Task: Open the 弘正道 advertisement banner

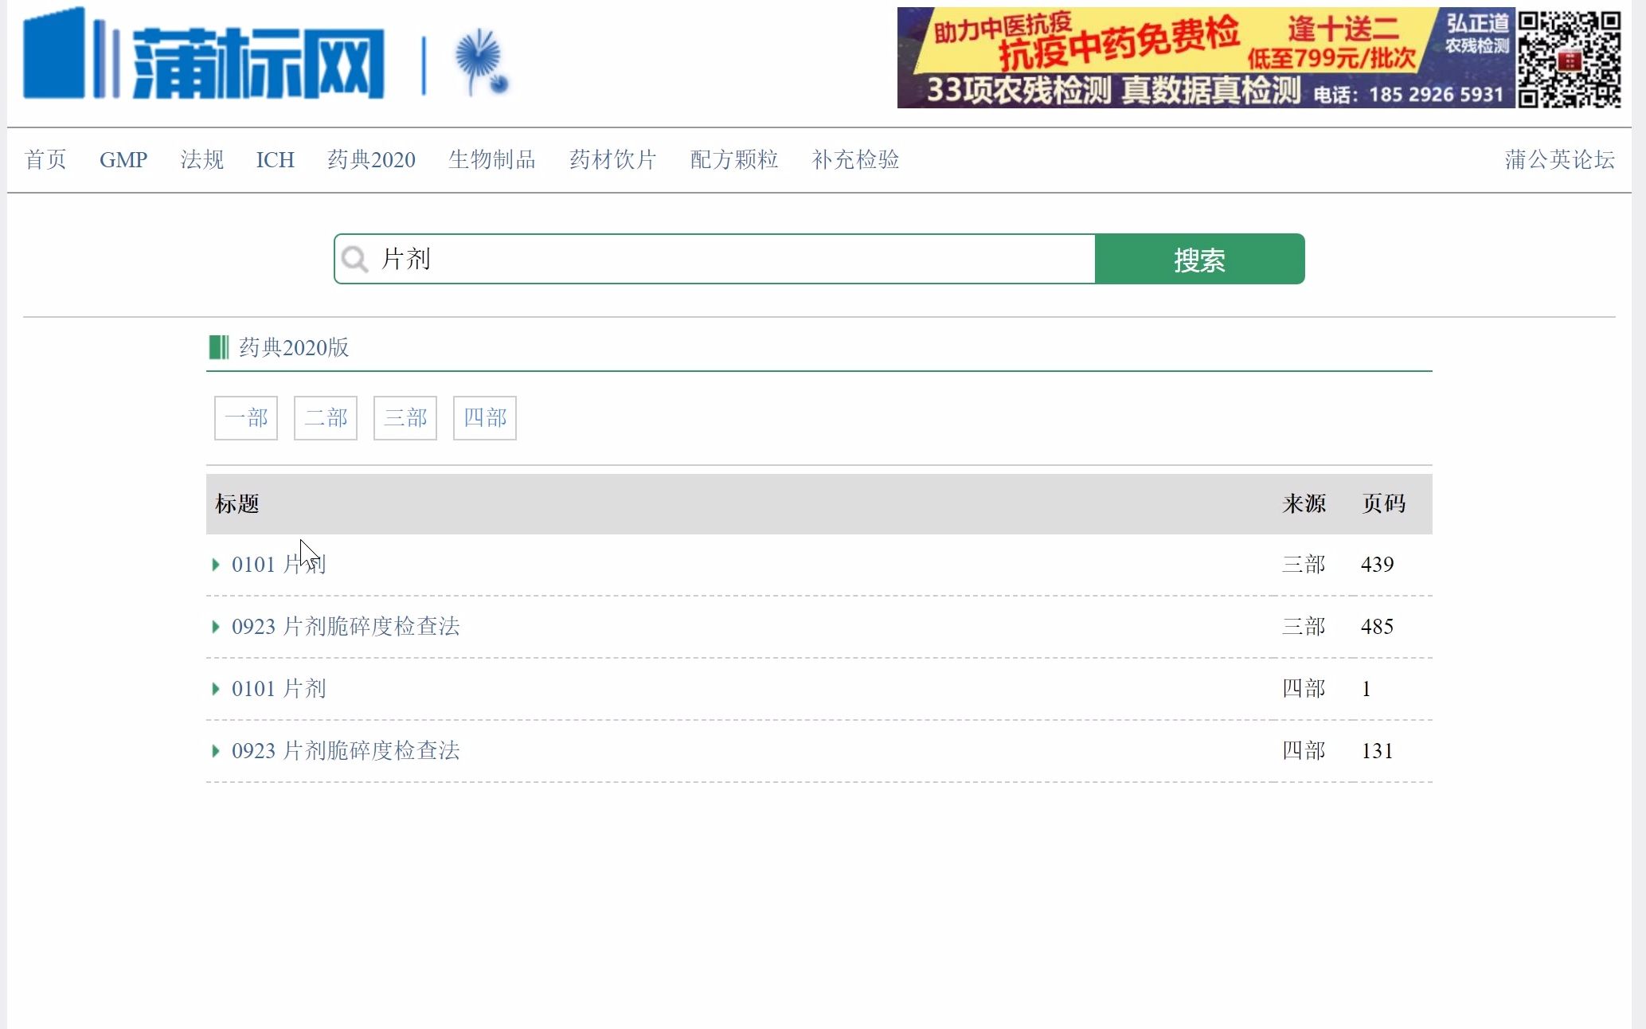Action: pyautogui.click(x=1206, y=57)
